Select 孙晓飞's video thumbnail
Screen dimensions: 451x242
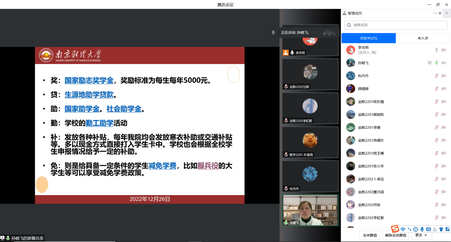[x=310, y=210]
